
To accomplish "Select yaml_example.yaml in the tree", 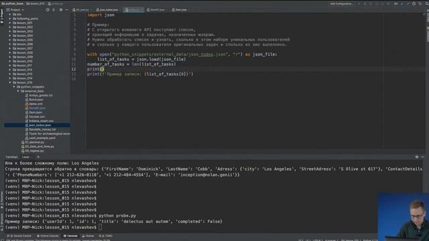I will coord(42,138).
